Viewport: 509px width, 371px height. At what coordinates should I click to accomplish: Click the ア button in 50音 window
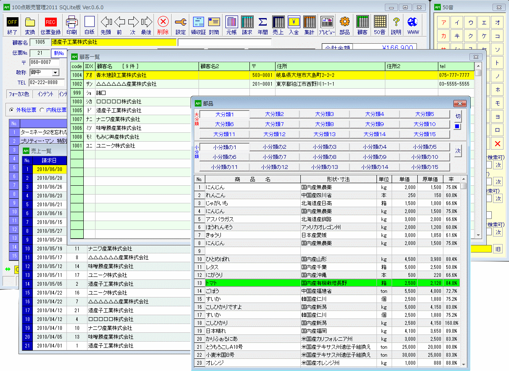(x=443, y=23)
